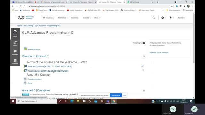Open the Apps bookmarks shortcut
Image resolution: width=205 pixels, height=115 pixels.
pyautogui.click(x=15, y=10)
